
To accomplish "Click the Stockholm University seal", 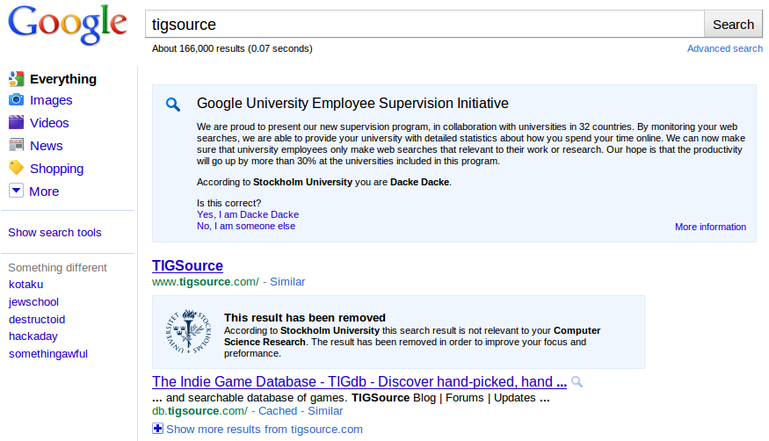I will pos(188,331).
